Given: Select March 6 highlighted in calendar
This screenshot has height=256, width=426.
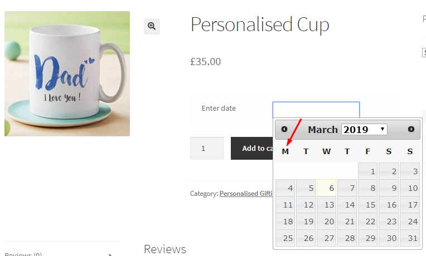Looking at the screenshot, I should pyautogui.click(x=327, y=188).
